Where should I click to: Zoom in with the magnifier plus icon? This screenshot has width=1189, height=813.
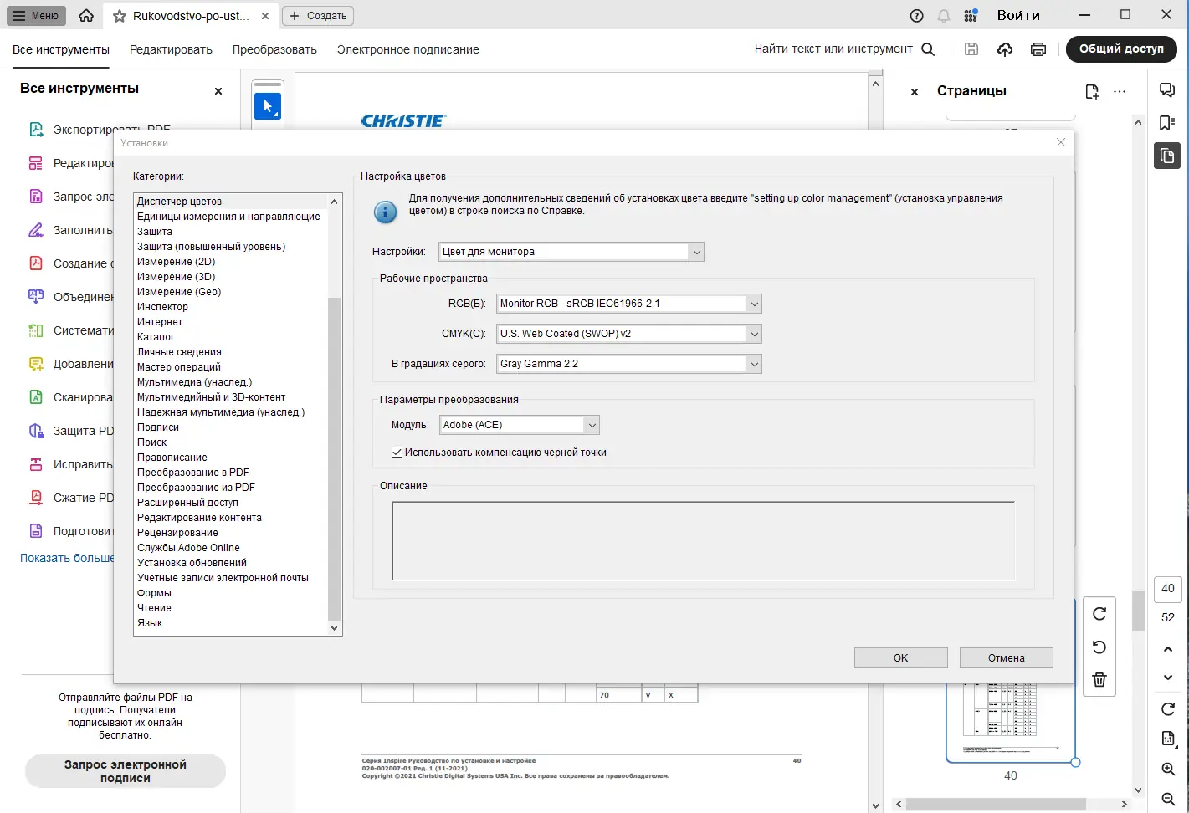click(x=1168, y=769)
